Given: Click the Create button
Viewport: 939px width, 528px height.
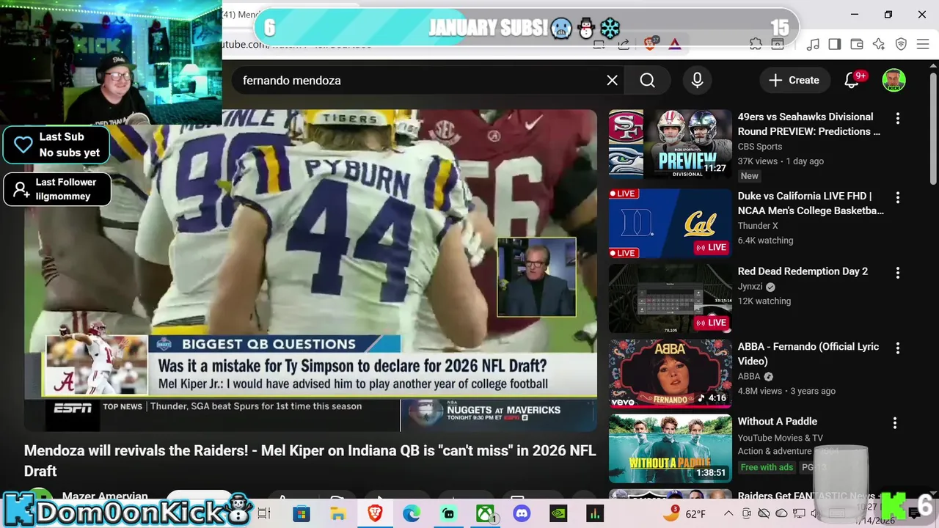Looking at the screenshot, I should coord(794,81).
